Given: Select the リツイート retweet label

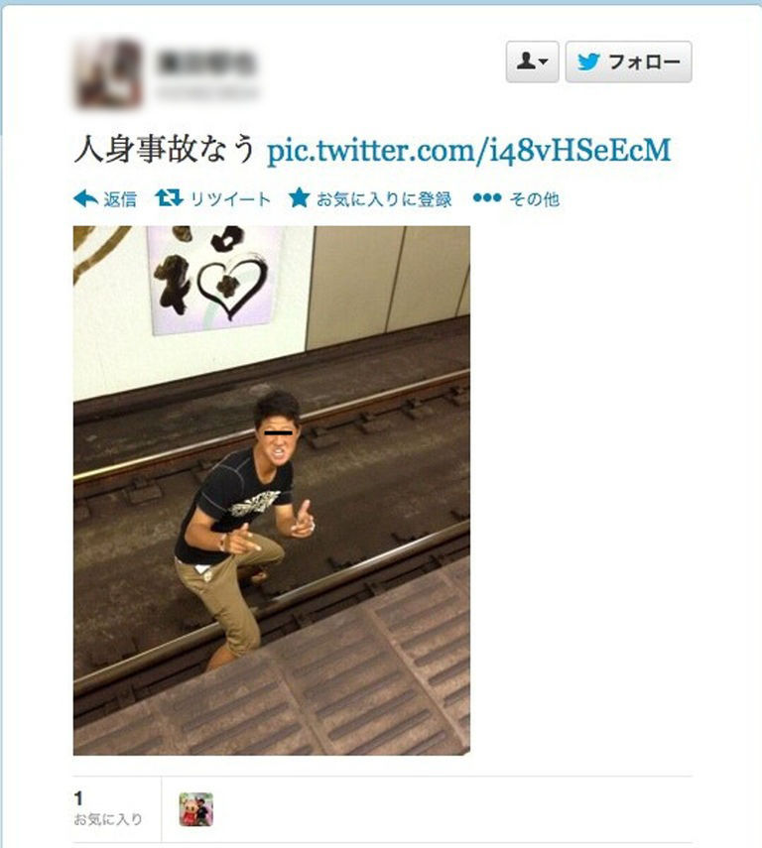Looking at the screenshot, I should (x=230, y=199).
